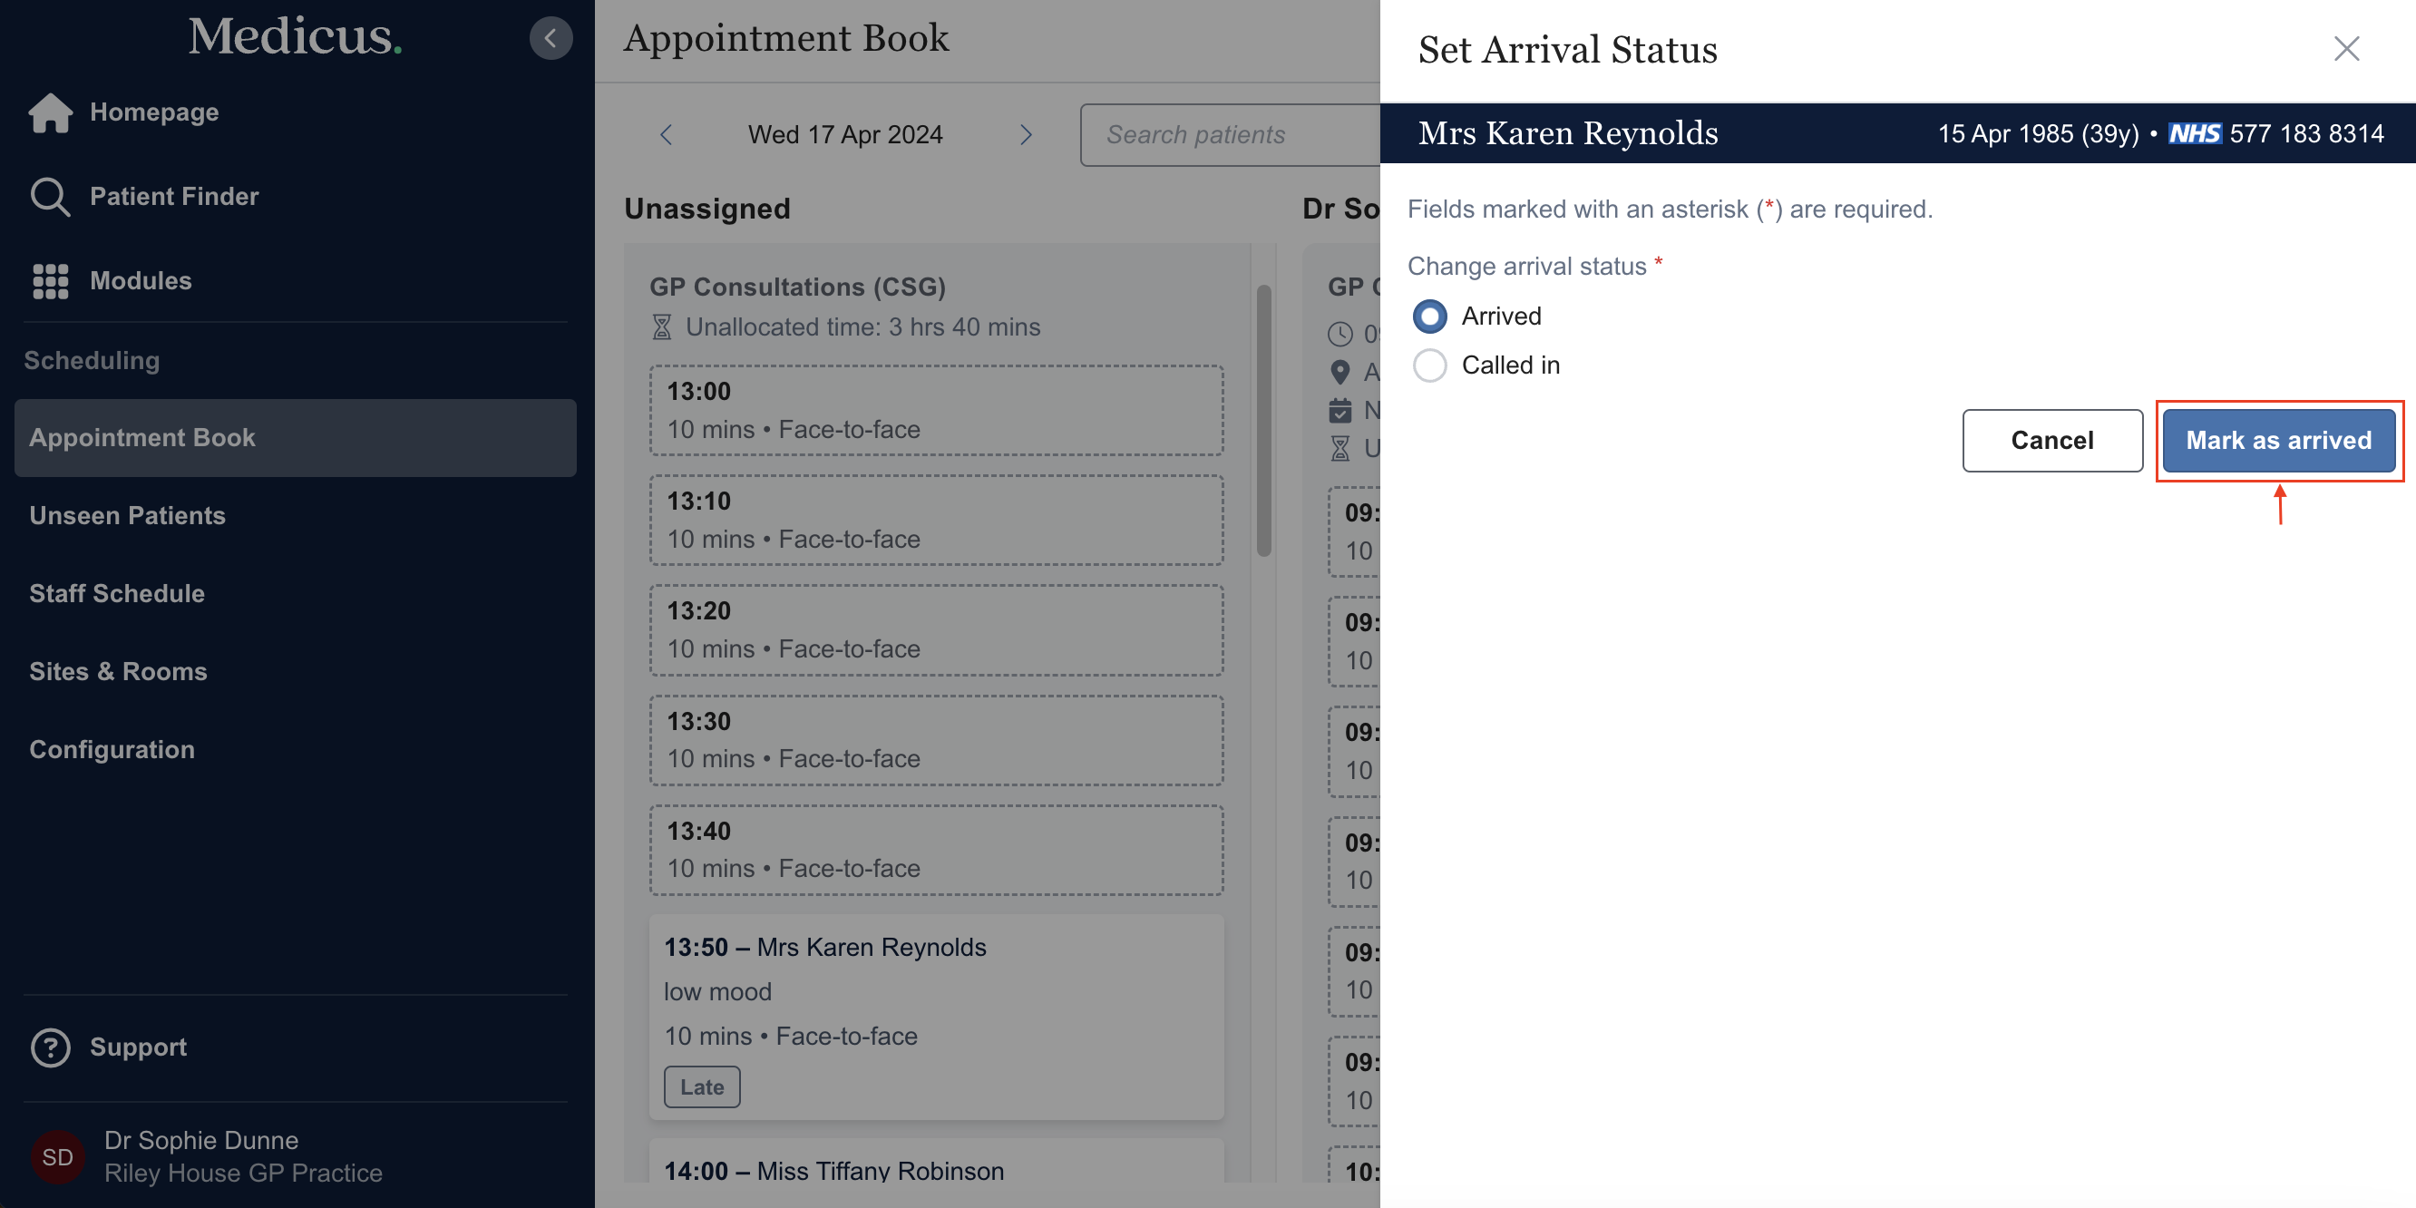Screen dimensions: 2416x1208
Task: Go to previous day in appointment book
Action: coord(666,135)
